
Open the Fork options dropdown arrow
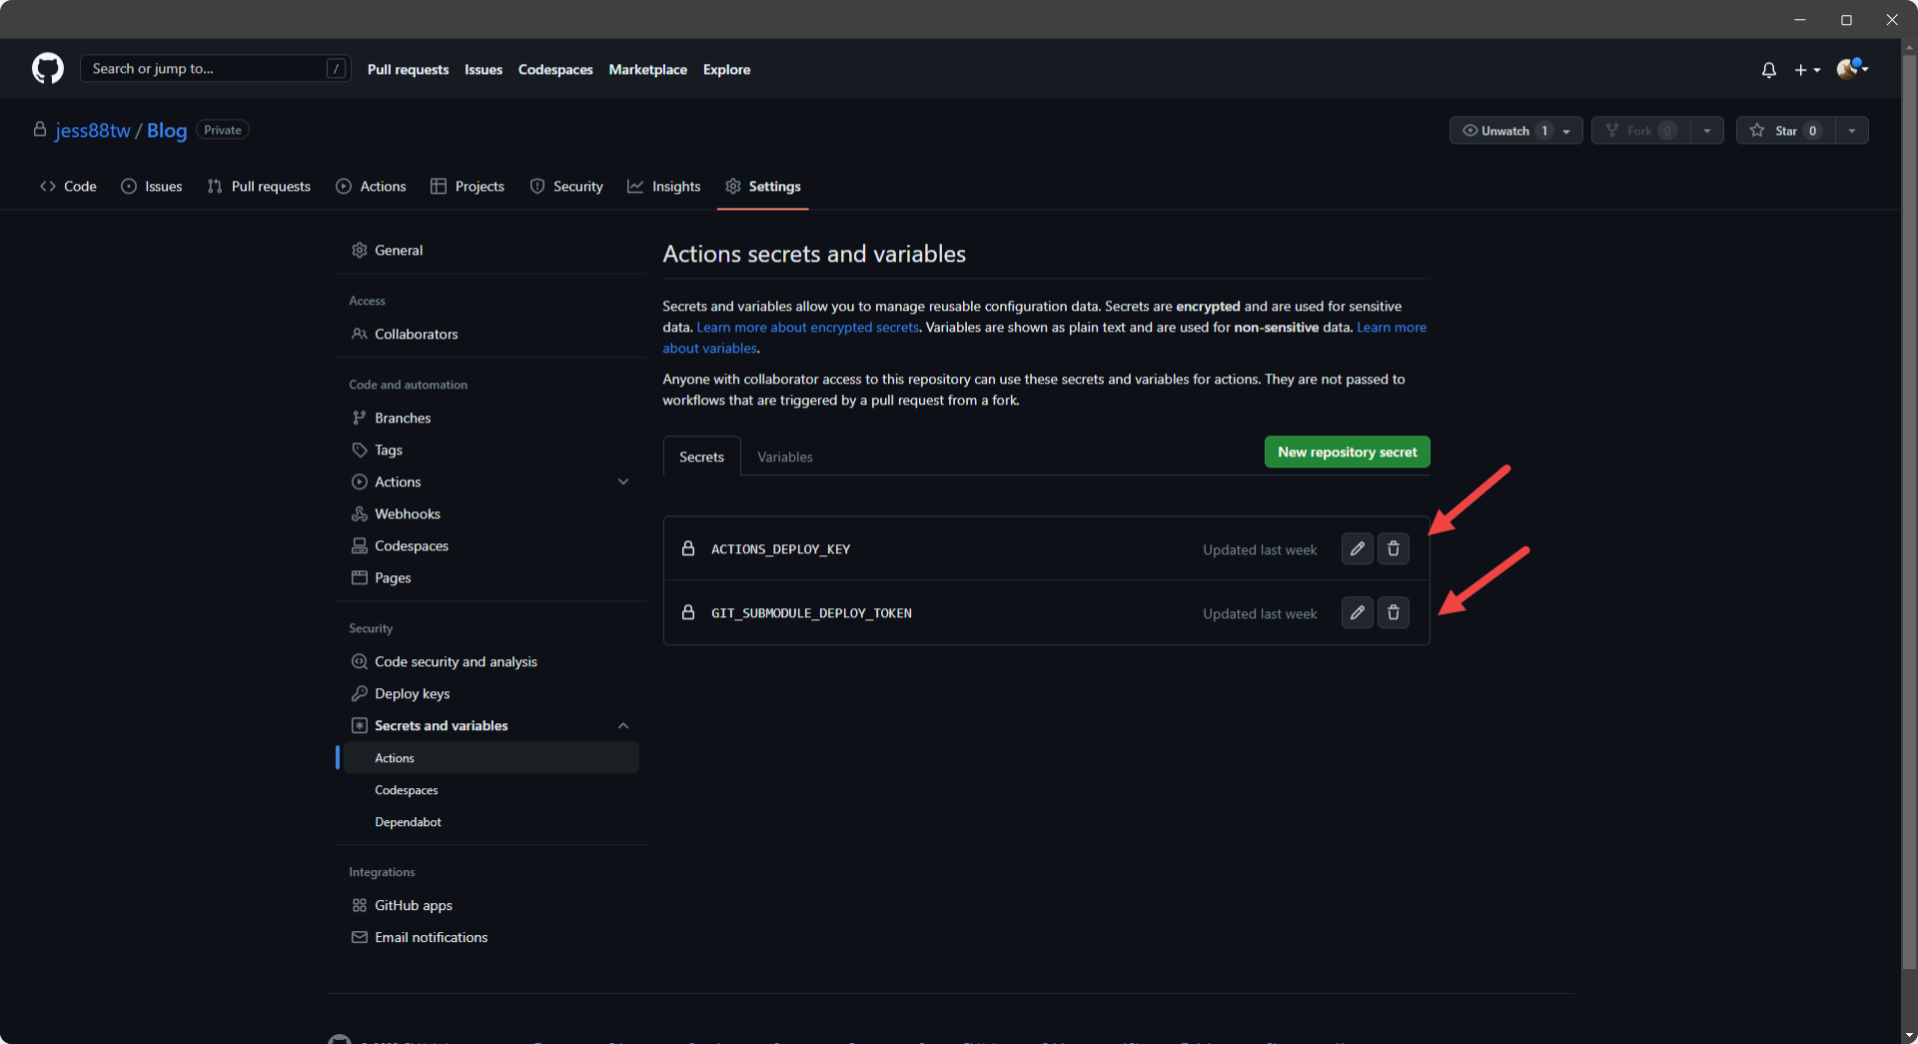click(1707, 131)
